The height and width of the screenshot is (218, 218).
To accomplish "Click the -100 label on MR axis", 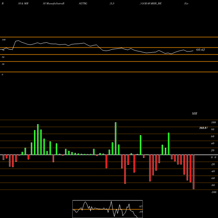I will [x=214, y=192].
